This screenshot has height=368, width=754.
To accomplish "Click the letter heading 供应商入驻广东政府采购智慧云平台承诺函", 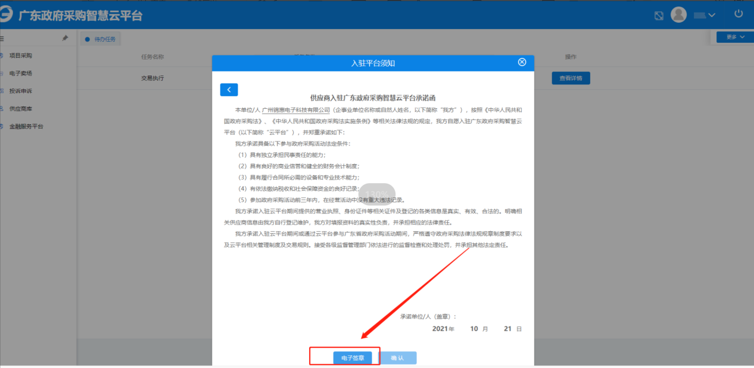I will (374, 97).
